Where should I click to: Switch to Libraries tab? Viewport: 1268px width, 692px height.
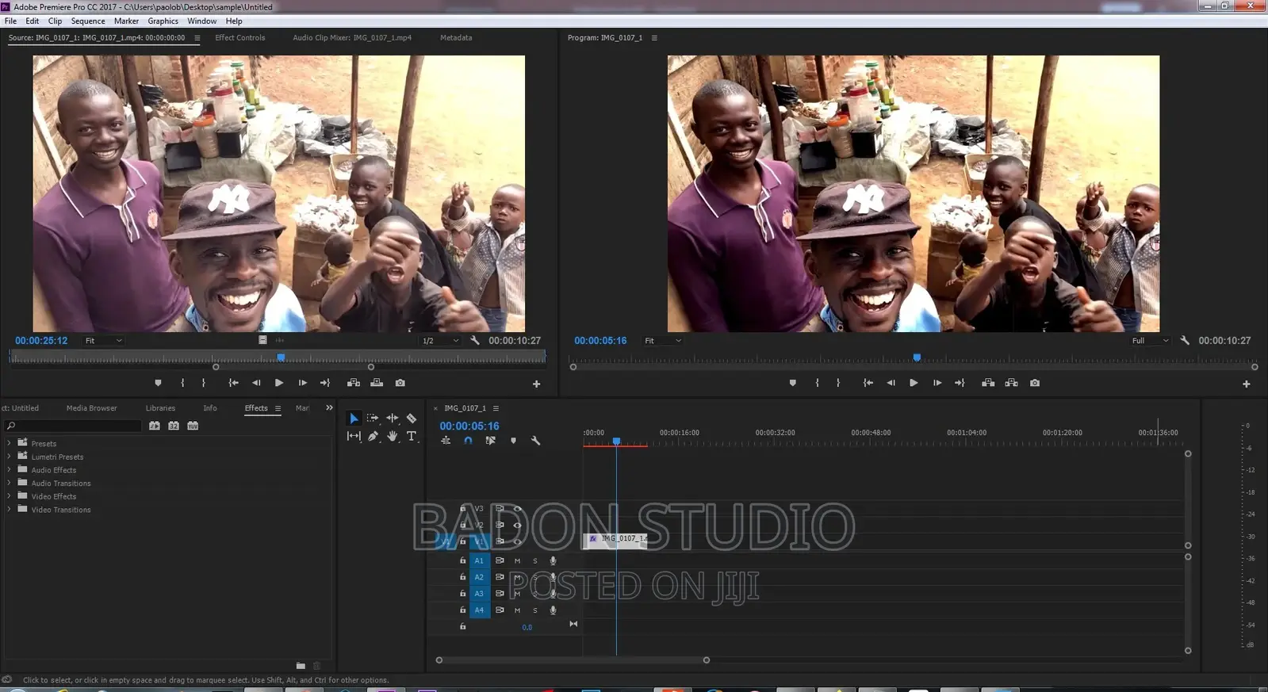(x=160, y=408)
